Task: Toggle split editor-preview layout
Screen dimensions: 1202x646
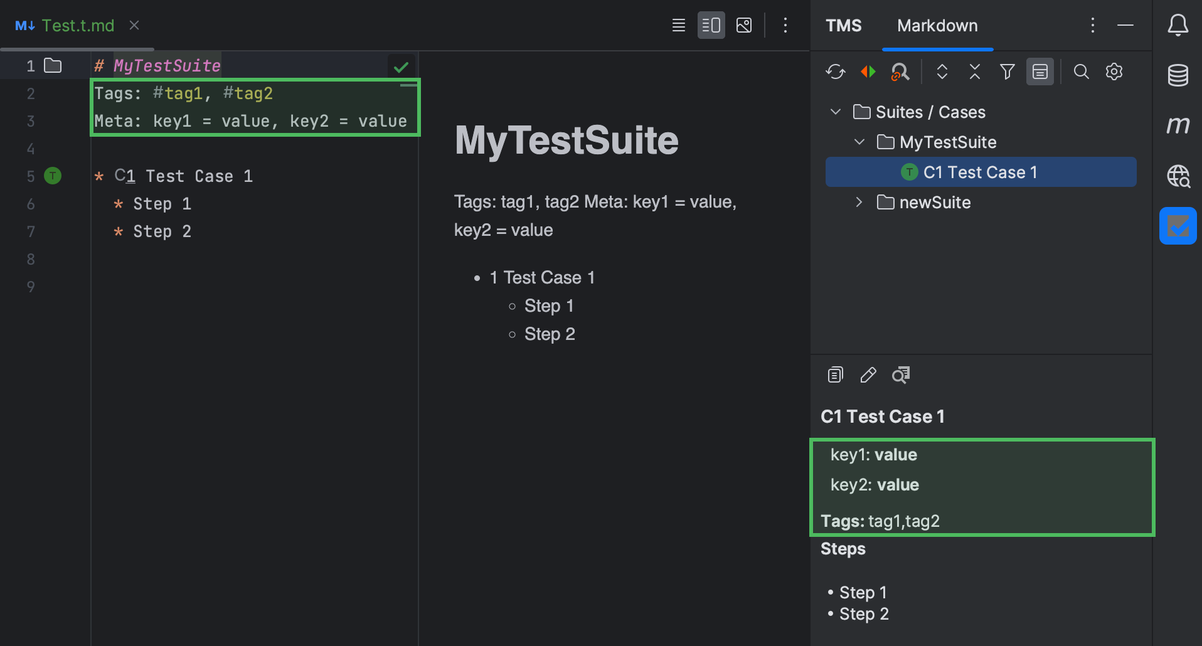Action: click(711, 25)
